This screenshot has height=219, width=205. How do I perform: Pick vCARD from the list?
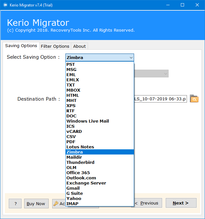tap(100, 132)
